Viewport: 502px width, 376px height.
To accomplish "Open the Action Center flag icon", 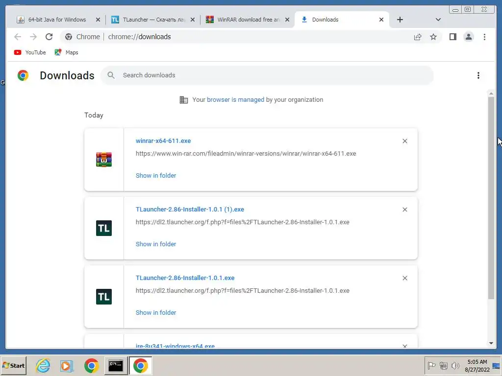I will coord(431,365).
